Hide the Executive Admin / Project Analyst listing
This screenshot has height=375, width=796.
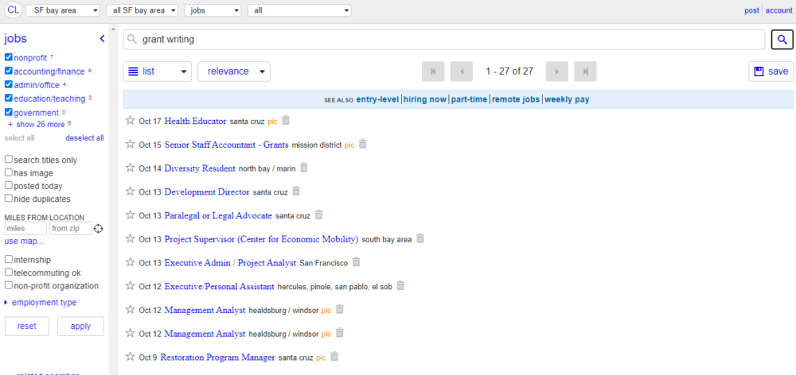click(x=356, y=262)
